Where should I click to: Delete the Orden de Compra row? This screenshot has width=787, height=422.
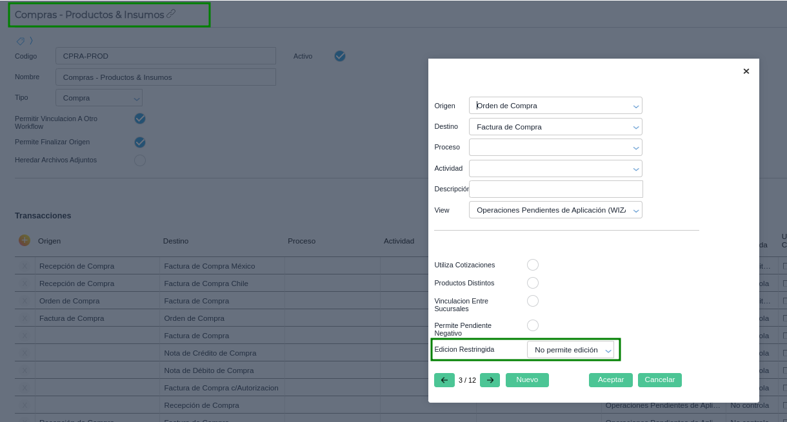point(25,301)
